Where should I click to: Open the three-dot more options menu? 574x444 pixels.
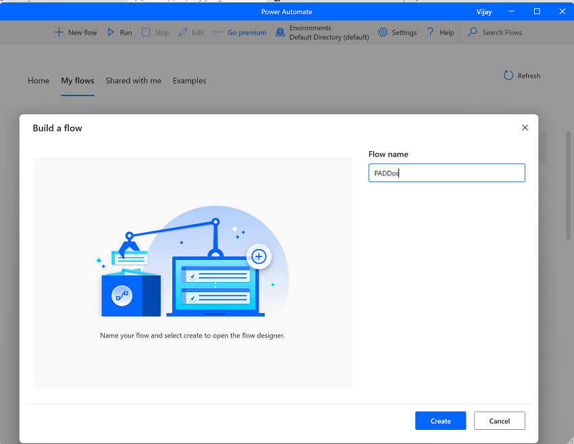(217, 32)
